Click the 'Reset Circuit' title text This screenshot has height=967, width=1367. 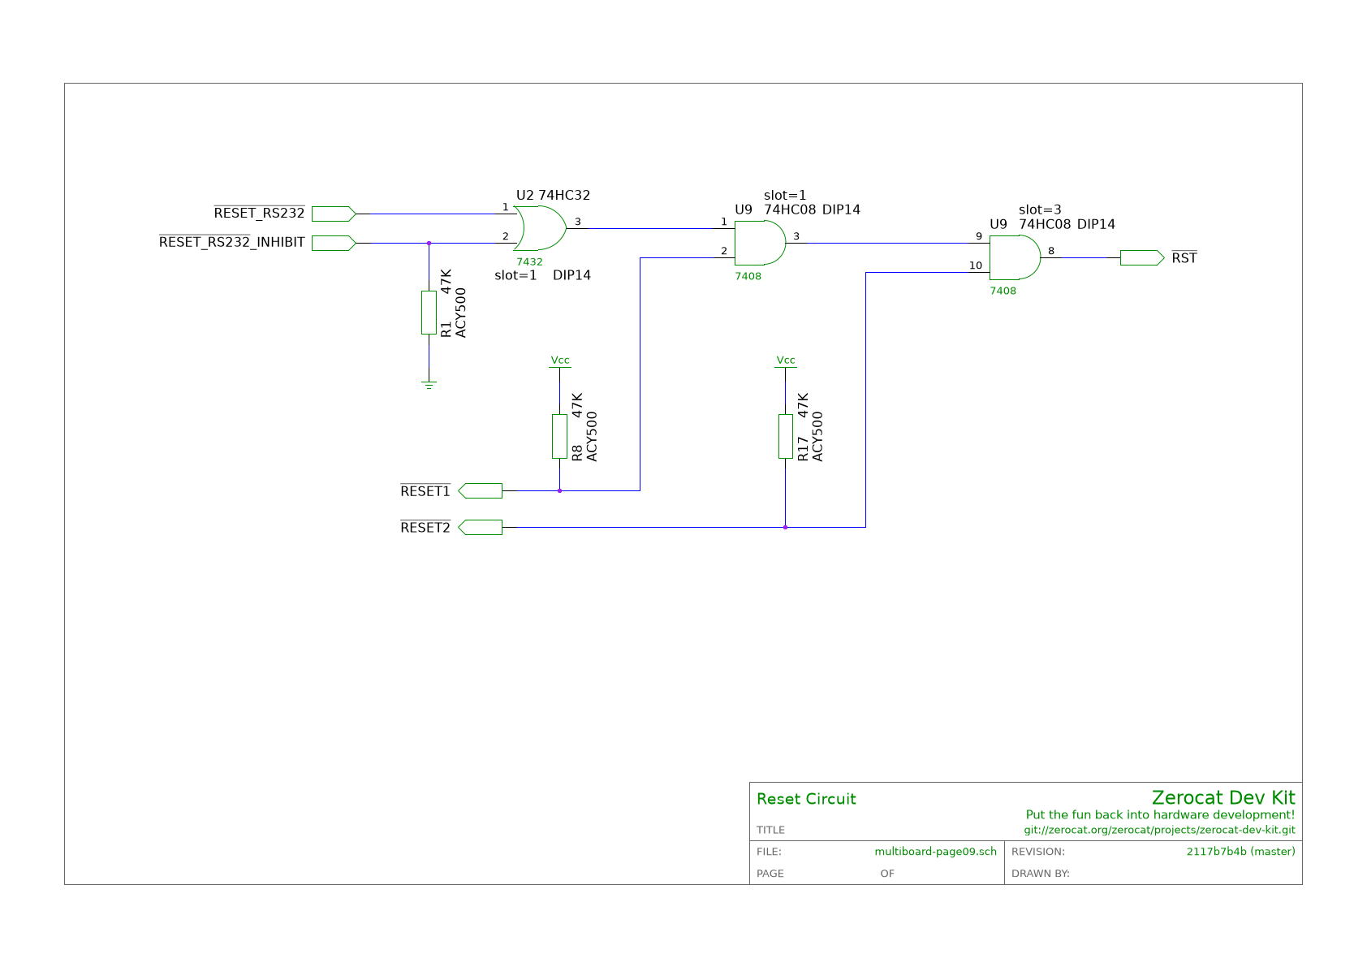pyautogui.click(x=806, y=799)
